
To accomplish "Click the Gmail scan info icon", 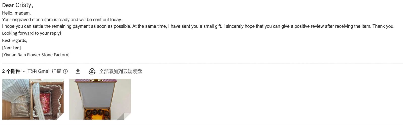I will [x=65, y=71].
